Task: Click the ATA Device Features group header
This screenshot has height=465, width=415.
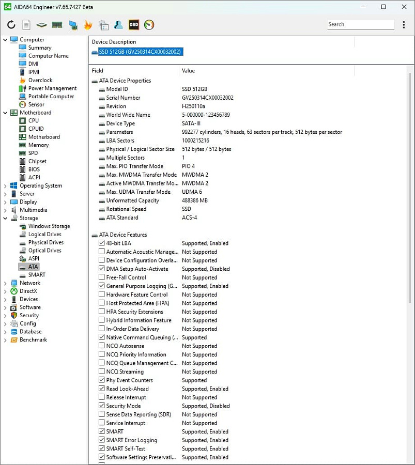Action: coord(123,235)
